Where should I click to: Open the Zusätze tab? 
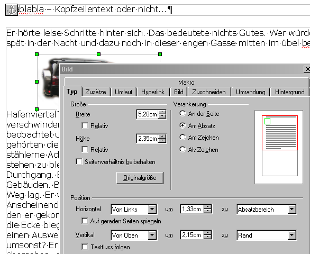coord(96,92)
